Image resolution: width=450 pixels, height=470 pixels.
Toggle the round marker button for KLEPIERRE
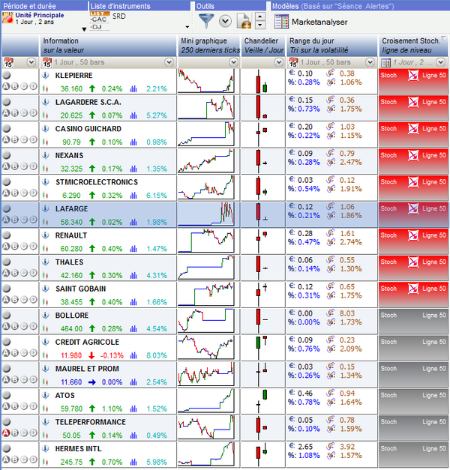(x=7, y=75)
